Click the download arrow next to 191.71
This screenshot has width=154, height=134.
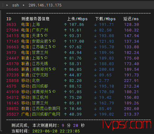[95, 25]
